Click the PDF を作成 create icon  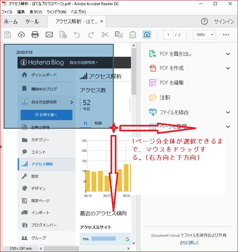point(152,68)
